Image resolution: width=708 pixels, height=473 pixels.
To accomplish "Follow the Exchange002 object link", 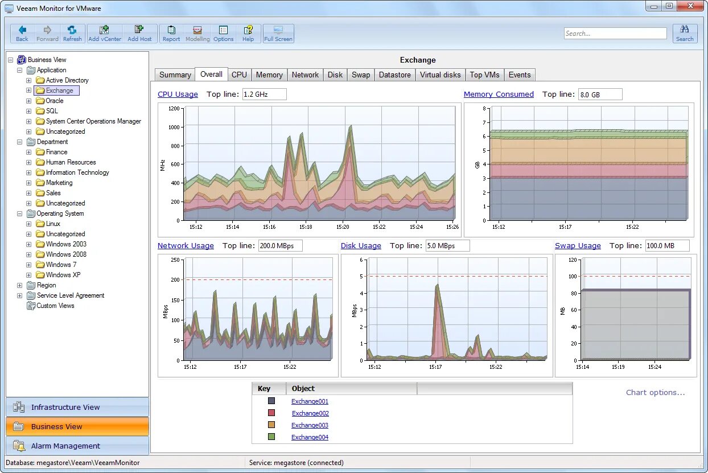I will coord(310,413).
